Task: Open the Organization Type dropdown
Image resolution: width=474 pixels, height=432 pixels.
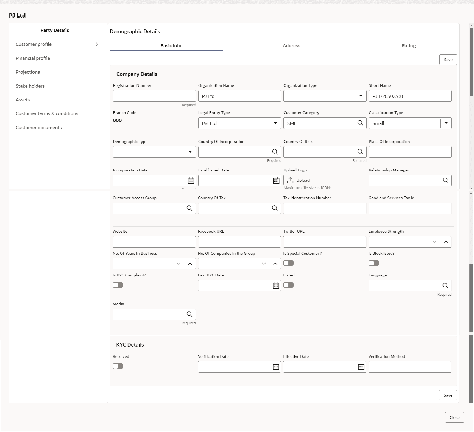Action: pos(361,96)
